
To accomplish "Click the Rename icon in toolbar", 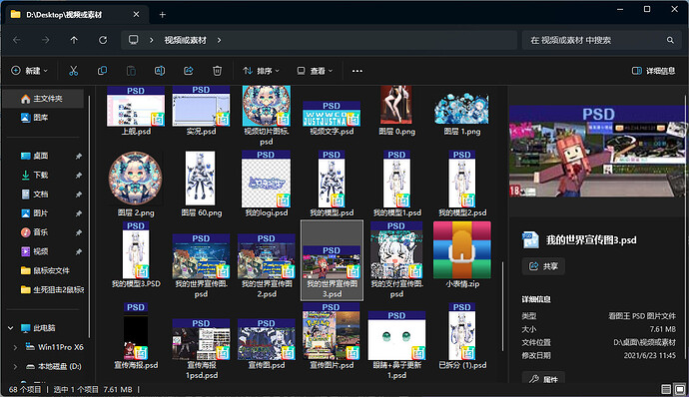I will click(x=160, y=71).
